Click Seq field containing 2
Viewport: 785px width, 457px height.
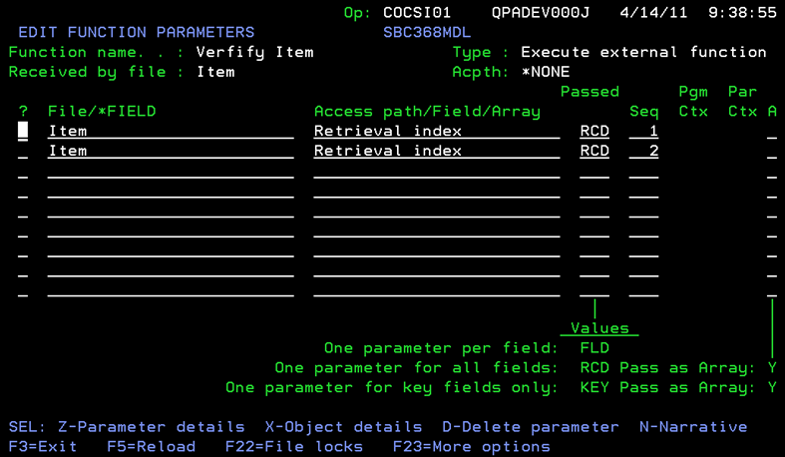(x=643, y=151)
